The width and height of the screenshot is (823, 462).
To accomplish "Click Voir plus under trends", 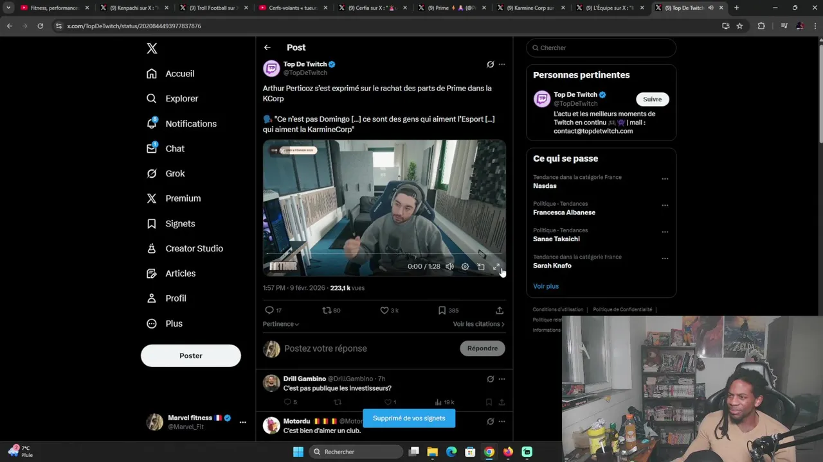I will coord(546,286).
